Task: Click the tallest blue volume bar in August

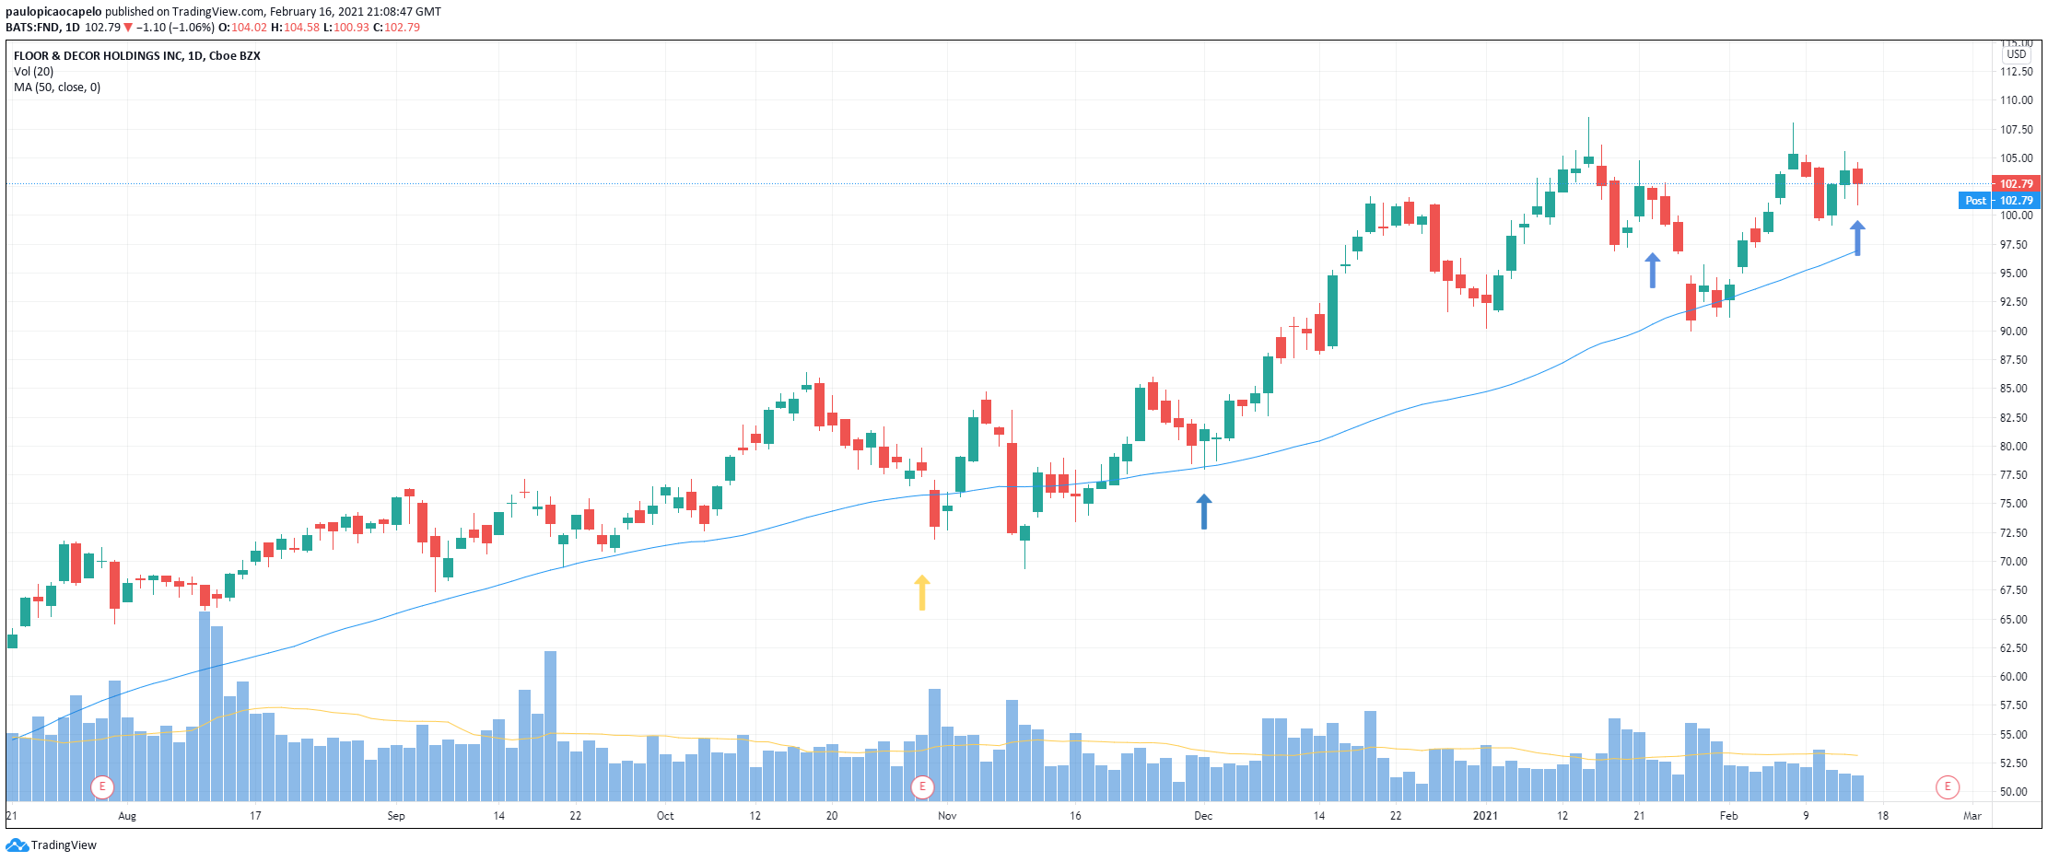Action: 205,706
